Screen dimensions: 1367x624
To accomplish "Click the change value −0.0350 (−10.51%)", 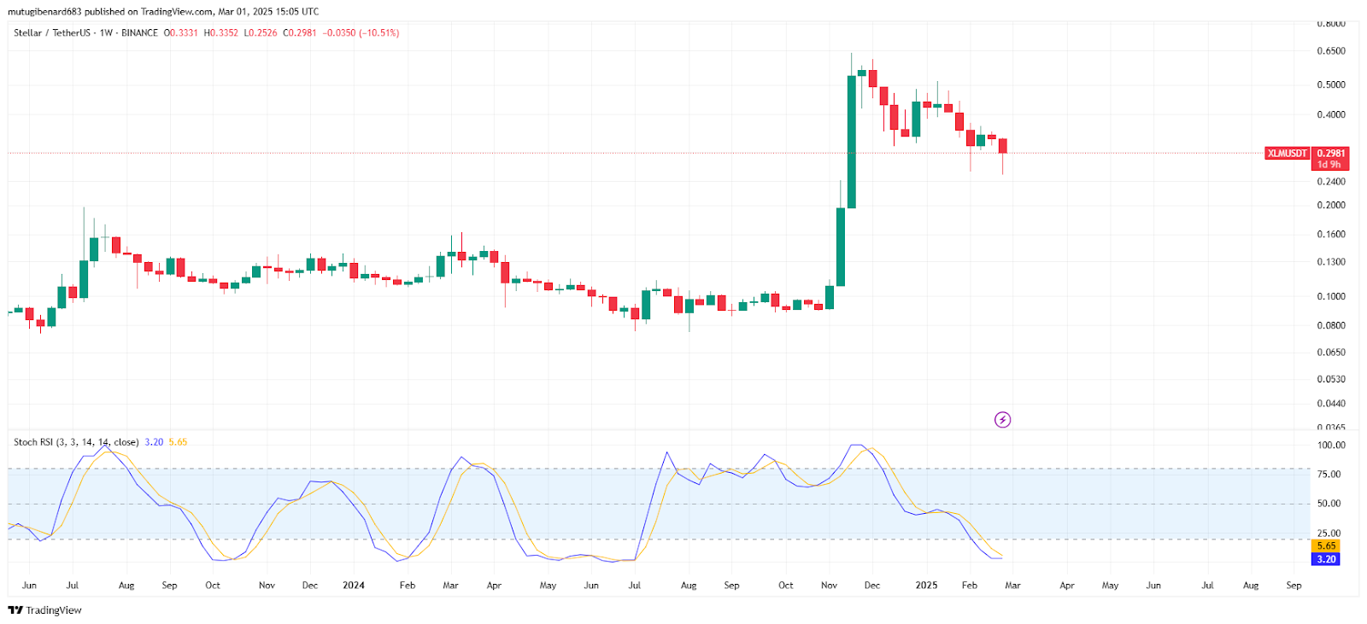I will pyautogui.click(x=361, y=32).
